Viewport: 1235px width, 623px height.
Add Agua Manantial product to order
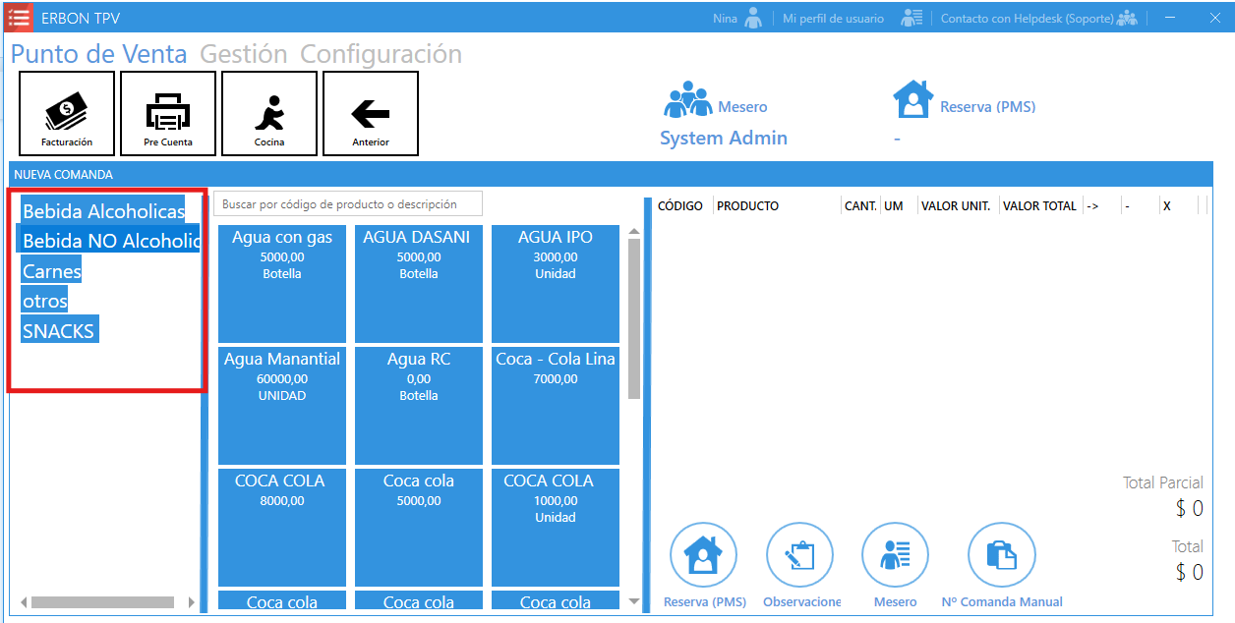[x=282, y=405]
